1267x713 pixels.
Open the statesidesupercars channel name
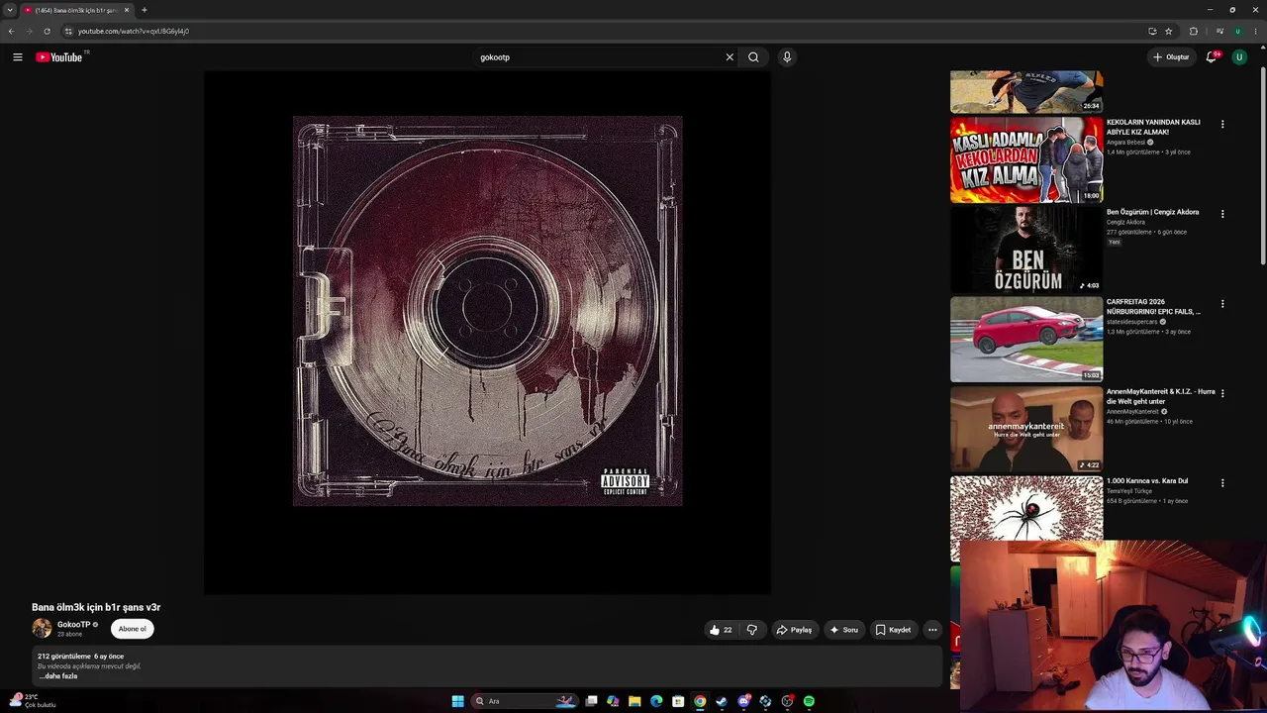click(x=1132, y=322)
